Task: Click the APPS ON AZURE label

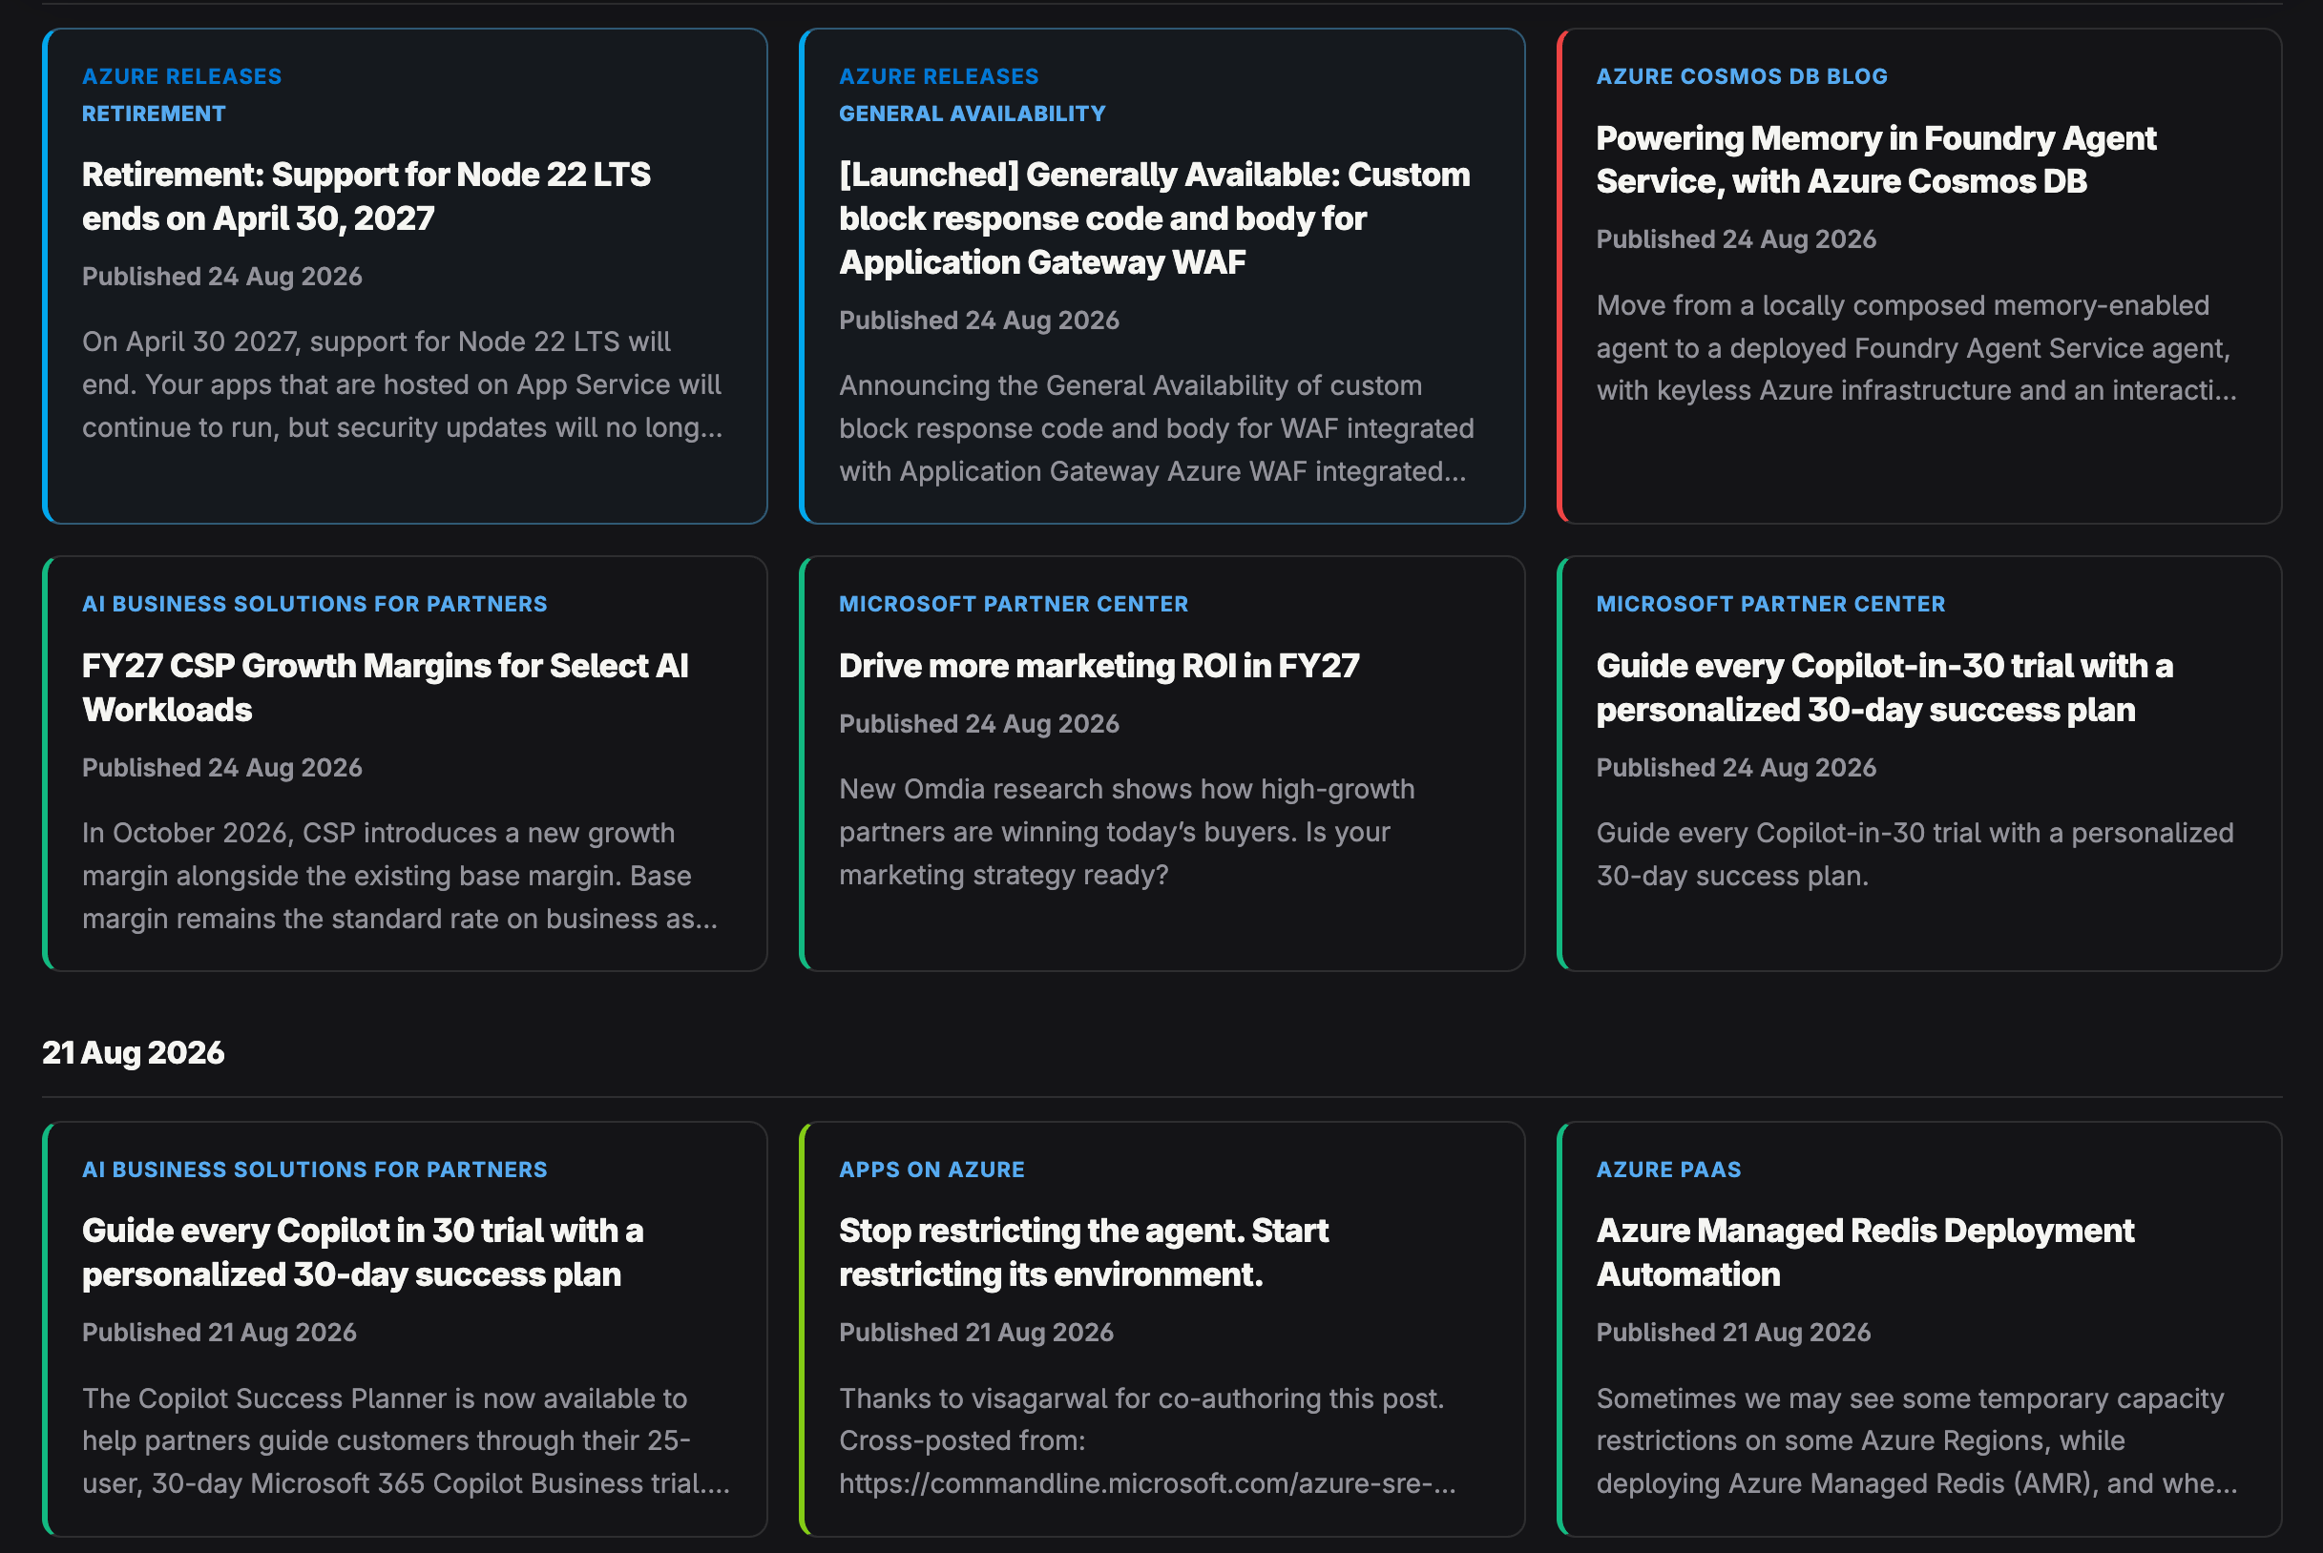Action: coord(931,1170)
